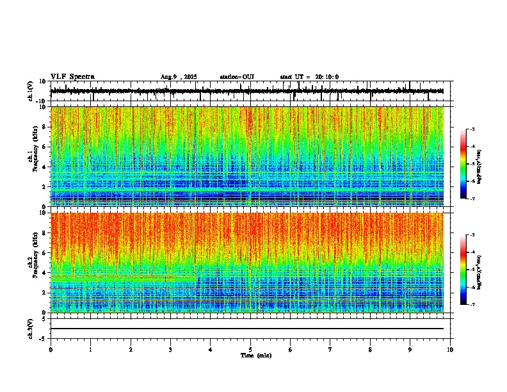Click the "station=OUI" header label

(237, 77)
